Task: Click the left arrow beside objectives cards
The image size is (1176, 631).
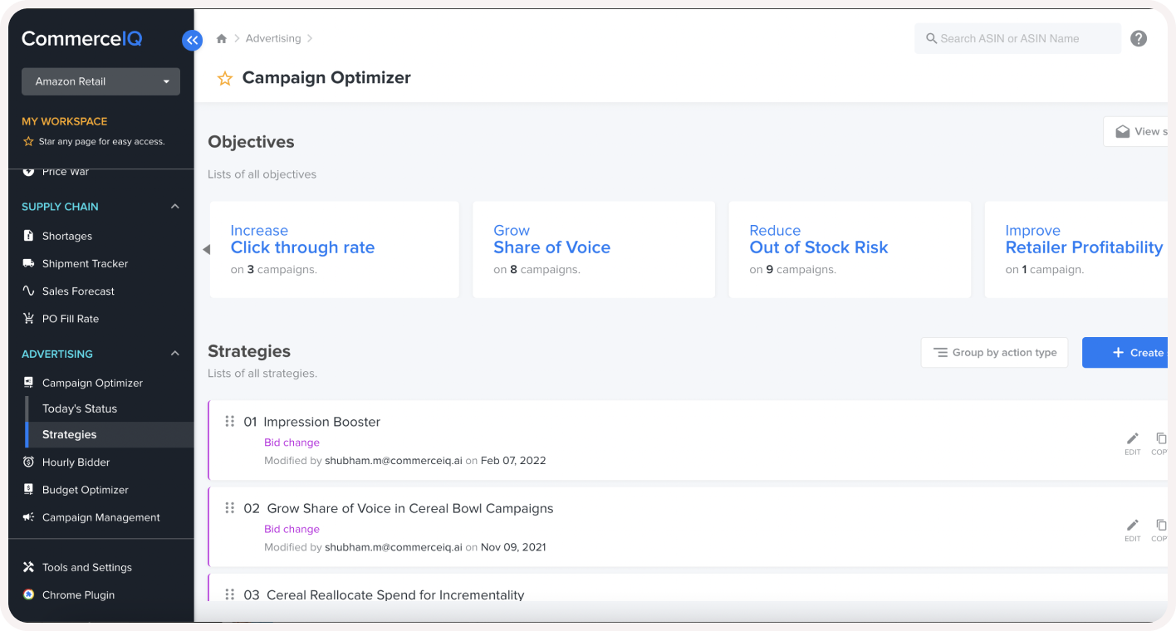Action: click(x=206, y=249)
